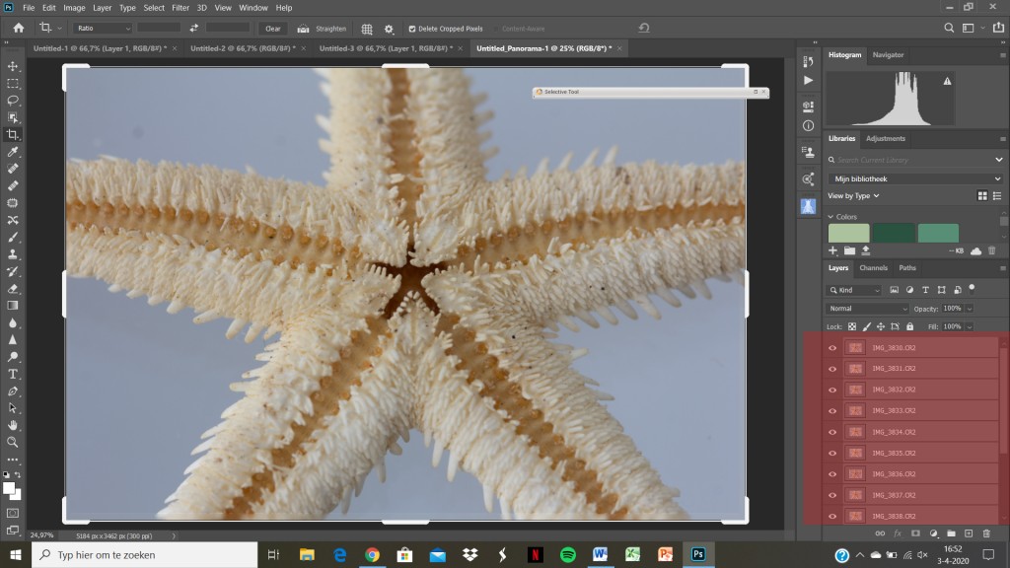This screenshot has height=568, width=1010.
Task: Select the Horizontal Type tool
Action: point(13,374)
